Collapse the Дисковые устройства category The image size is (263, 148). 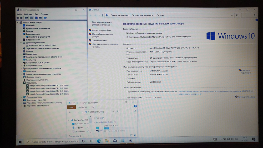pyautogui.click(x=21, y=43)
